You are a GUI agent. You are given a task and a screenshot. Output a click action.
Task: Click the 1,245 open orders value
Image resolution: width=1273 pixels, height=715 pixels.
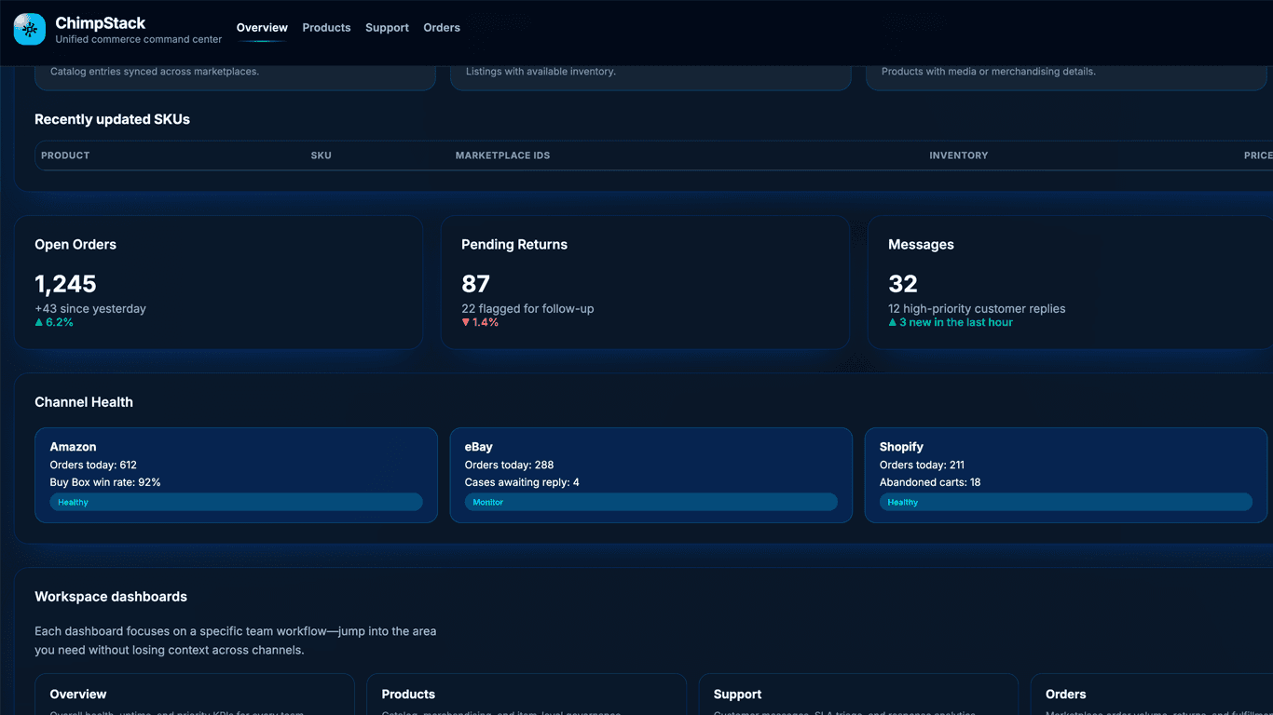[65, 284]
